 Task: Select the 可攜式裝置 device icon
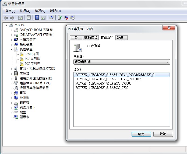pos(16,40)
